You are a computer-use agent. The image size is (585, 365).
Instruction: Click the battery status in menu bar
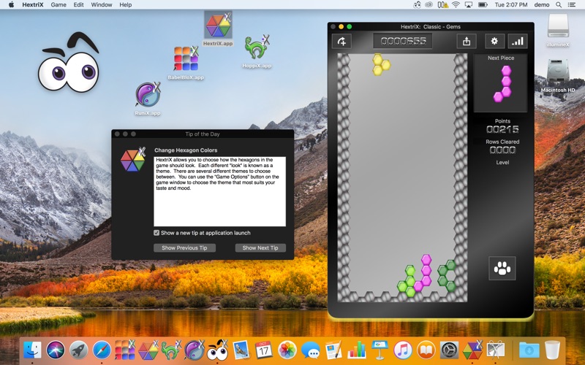click(483, 4)
